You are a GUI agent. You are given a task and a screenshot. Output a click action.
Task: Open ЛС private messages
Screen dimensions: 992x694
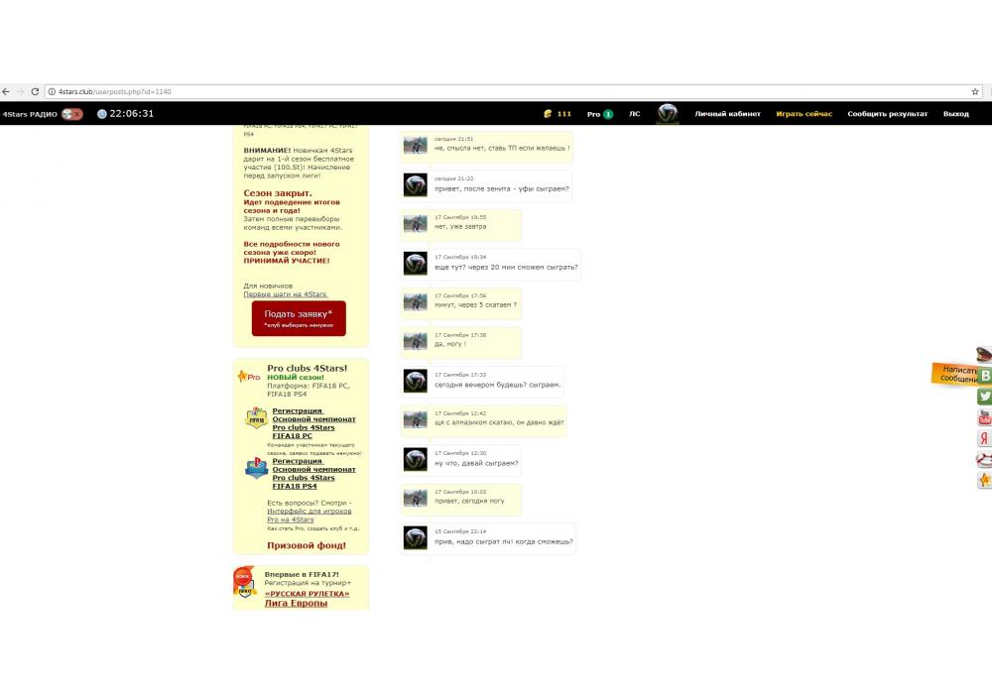click(x=635, y=114)
